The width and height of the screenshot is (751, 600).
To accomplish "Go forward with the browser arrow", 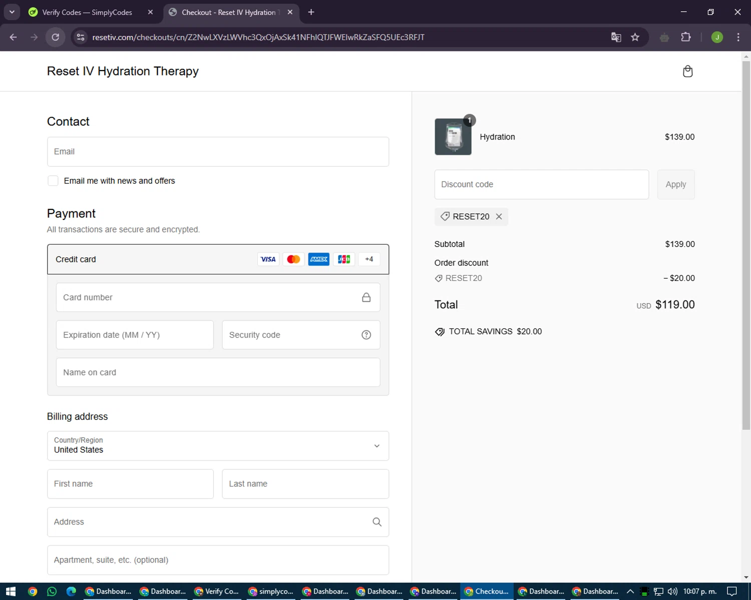I will pos(34,37).
